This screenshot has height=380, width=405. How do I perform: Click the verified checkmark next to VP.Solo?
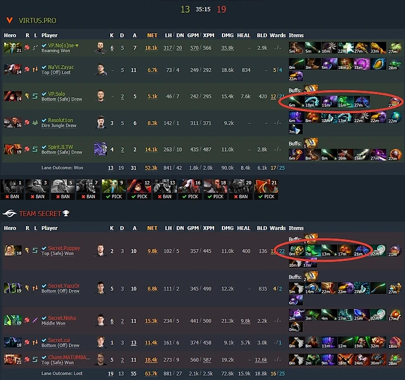click(x=44, y=94)
